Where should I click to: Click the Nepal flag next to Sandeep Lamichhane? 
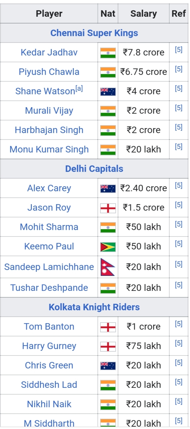107,267
